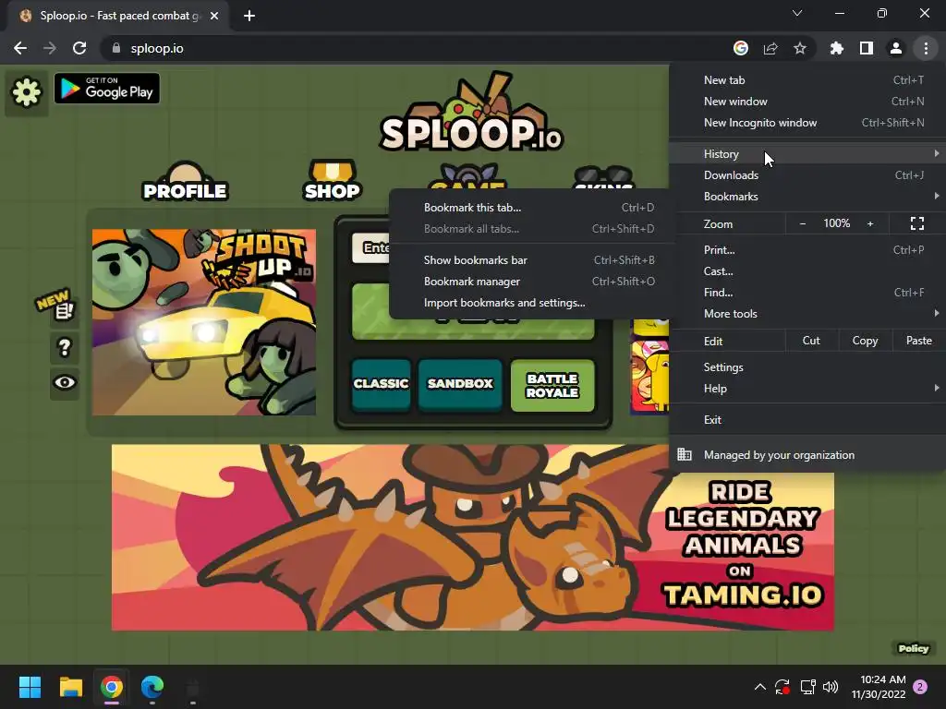
Task: Open the Chrome profile avatar icon
Action: coord(896,48)
